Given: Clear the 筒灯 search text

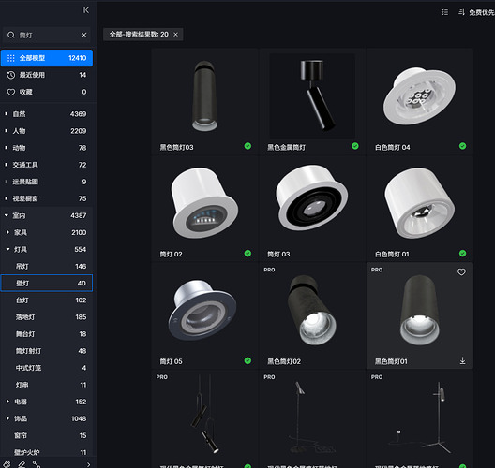Looking at the screenshot, I should point(84,35).
